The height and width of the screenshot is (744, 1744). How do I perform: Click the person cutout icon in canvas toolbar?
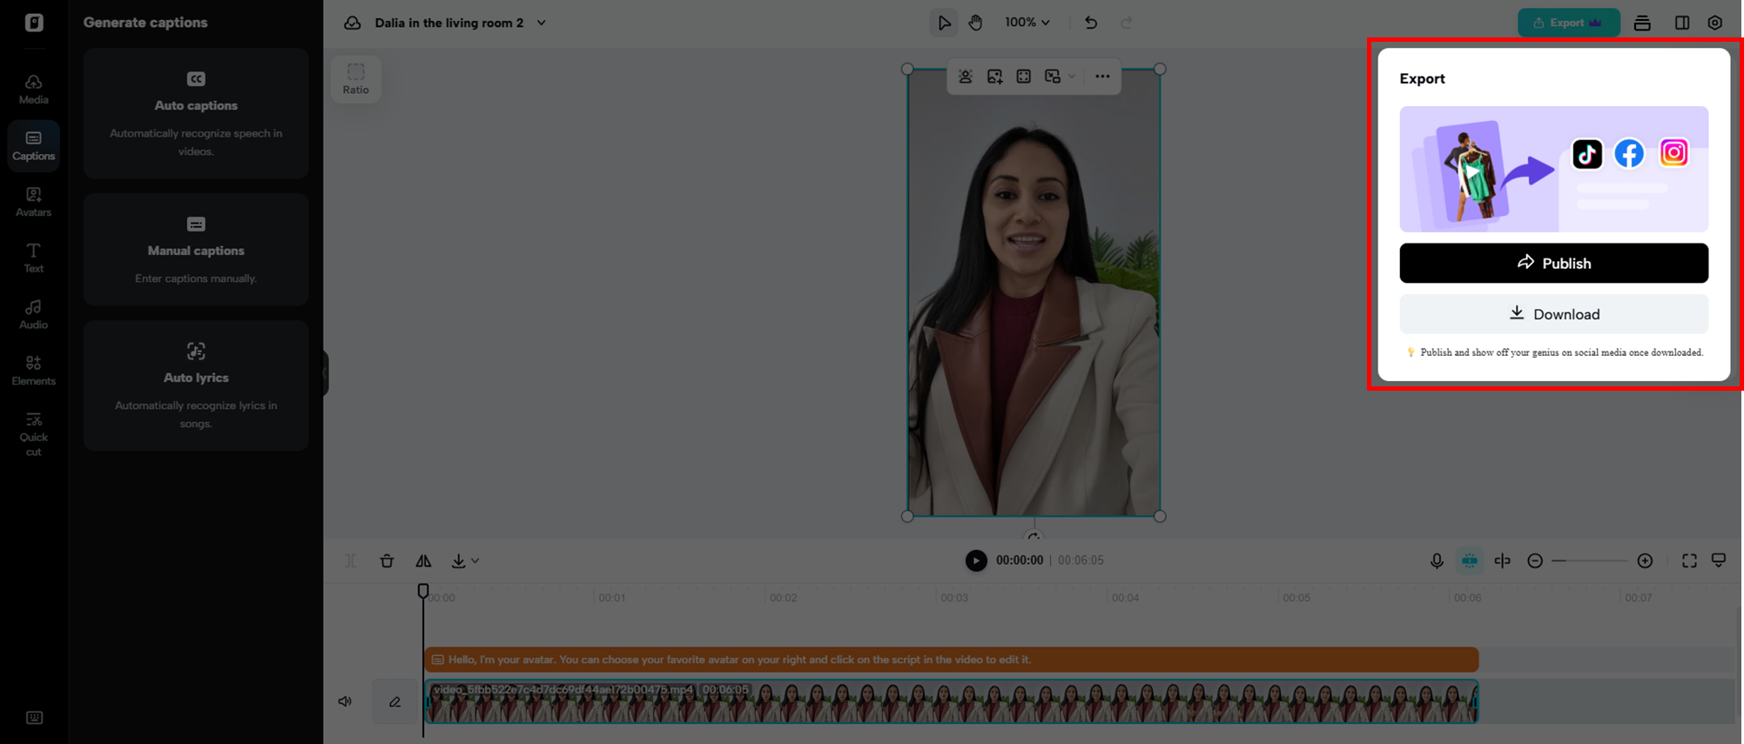point(966,77)
